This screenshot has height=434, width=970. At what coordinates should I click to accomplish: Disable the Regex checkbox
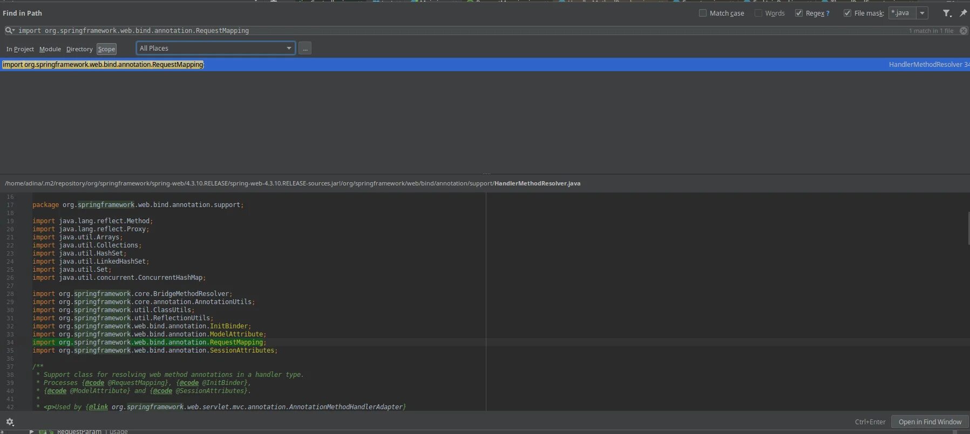pyautogui.click(x=799, y=13)
